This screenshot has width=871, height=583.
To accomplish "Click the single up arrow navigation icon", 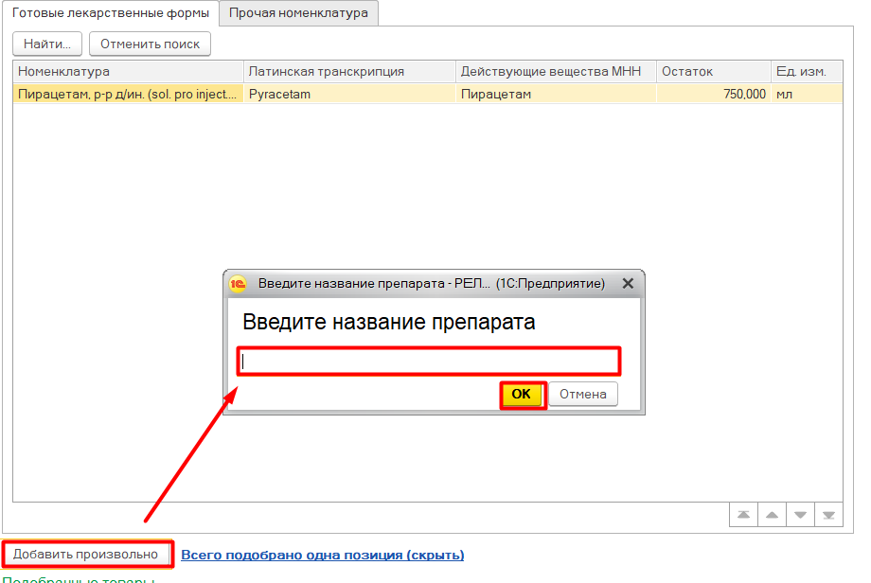I will (772, 514).
